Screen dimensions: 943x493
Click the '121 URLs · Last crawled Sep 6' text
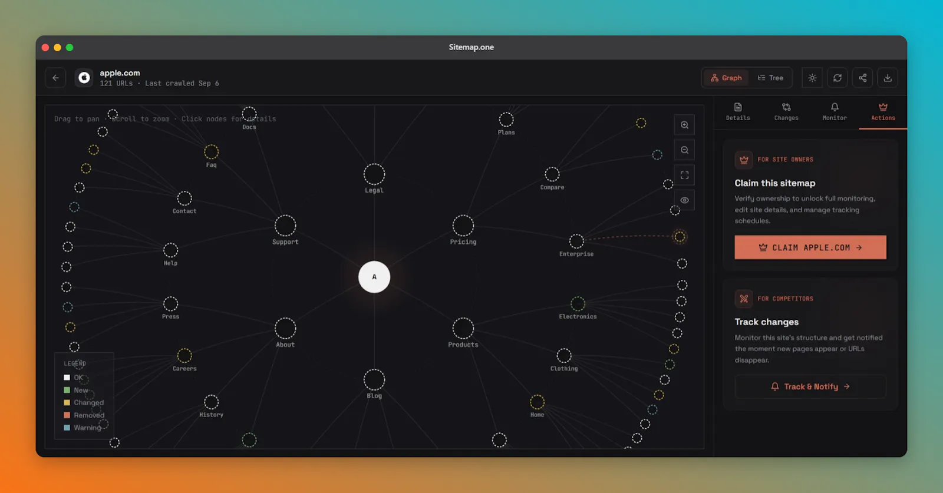[159, 84]
